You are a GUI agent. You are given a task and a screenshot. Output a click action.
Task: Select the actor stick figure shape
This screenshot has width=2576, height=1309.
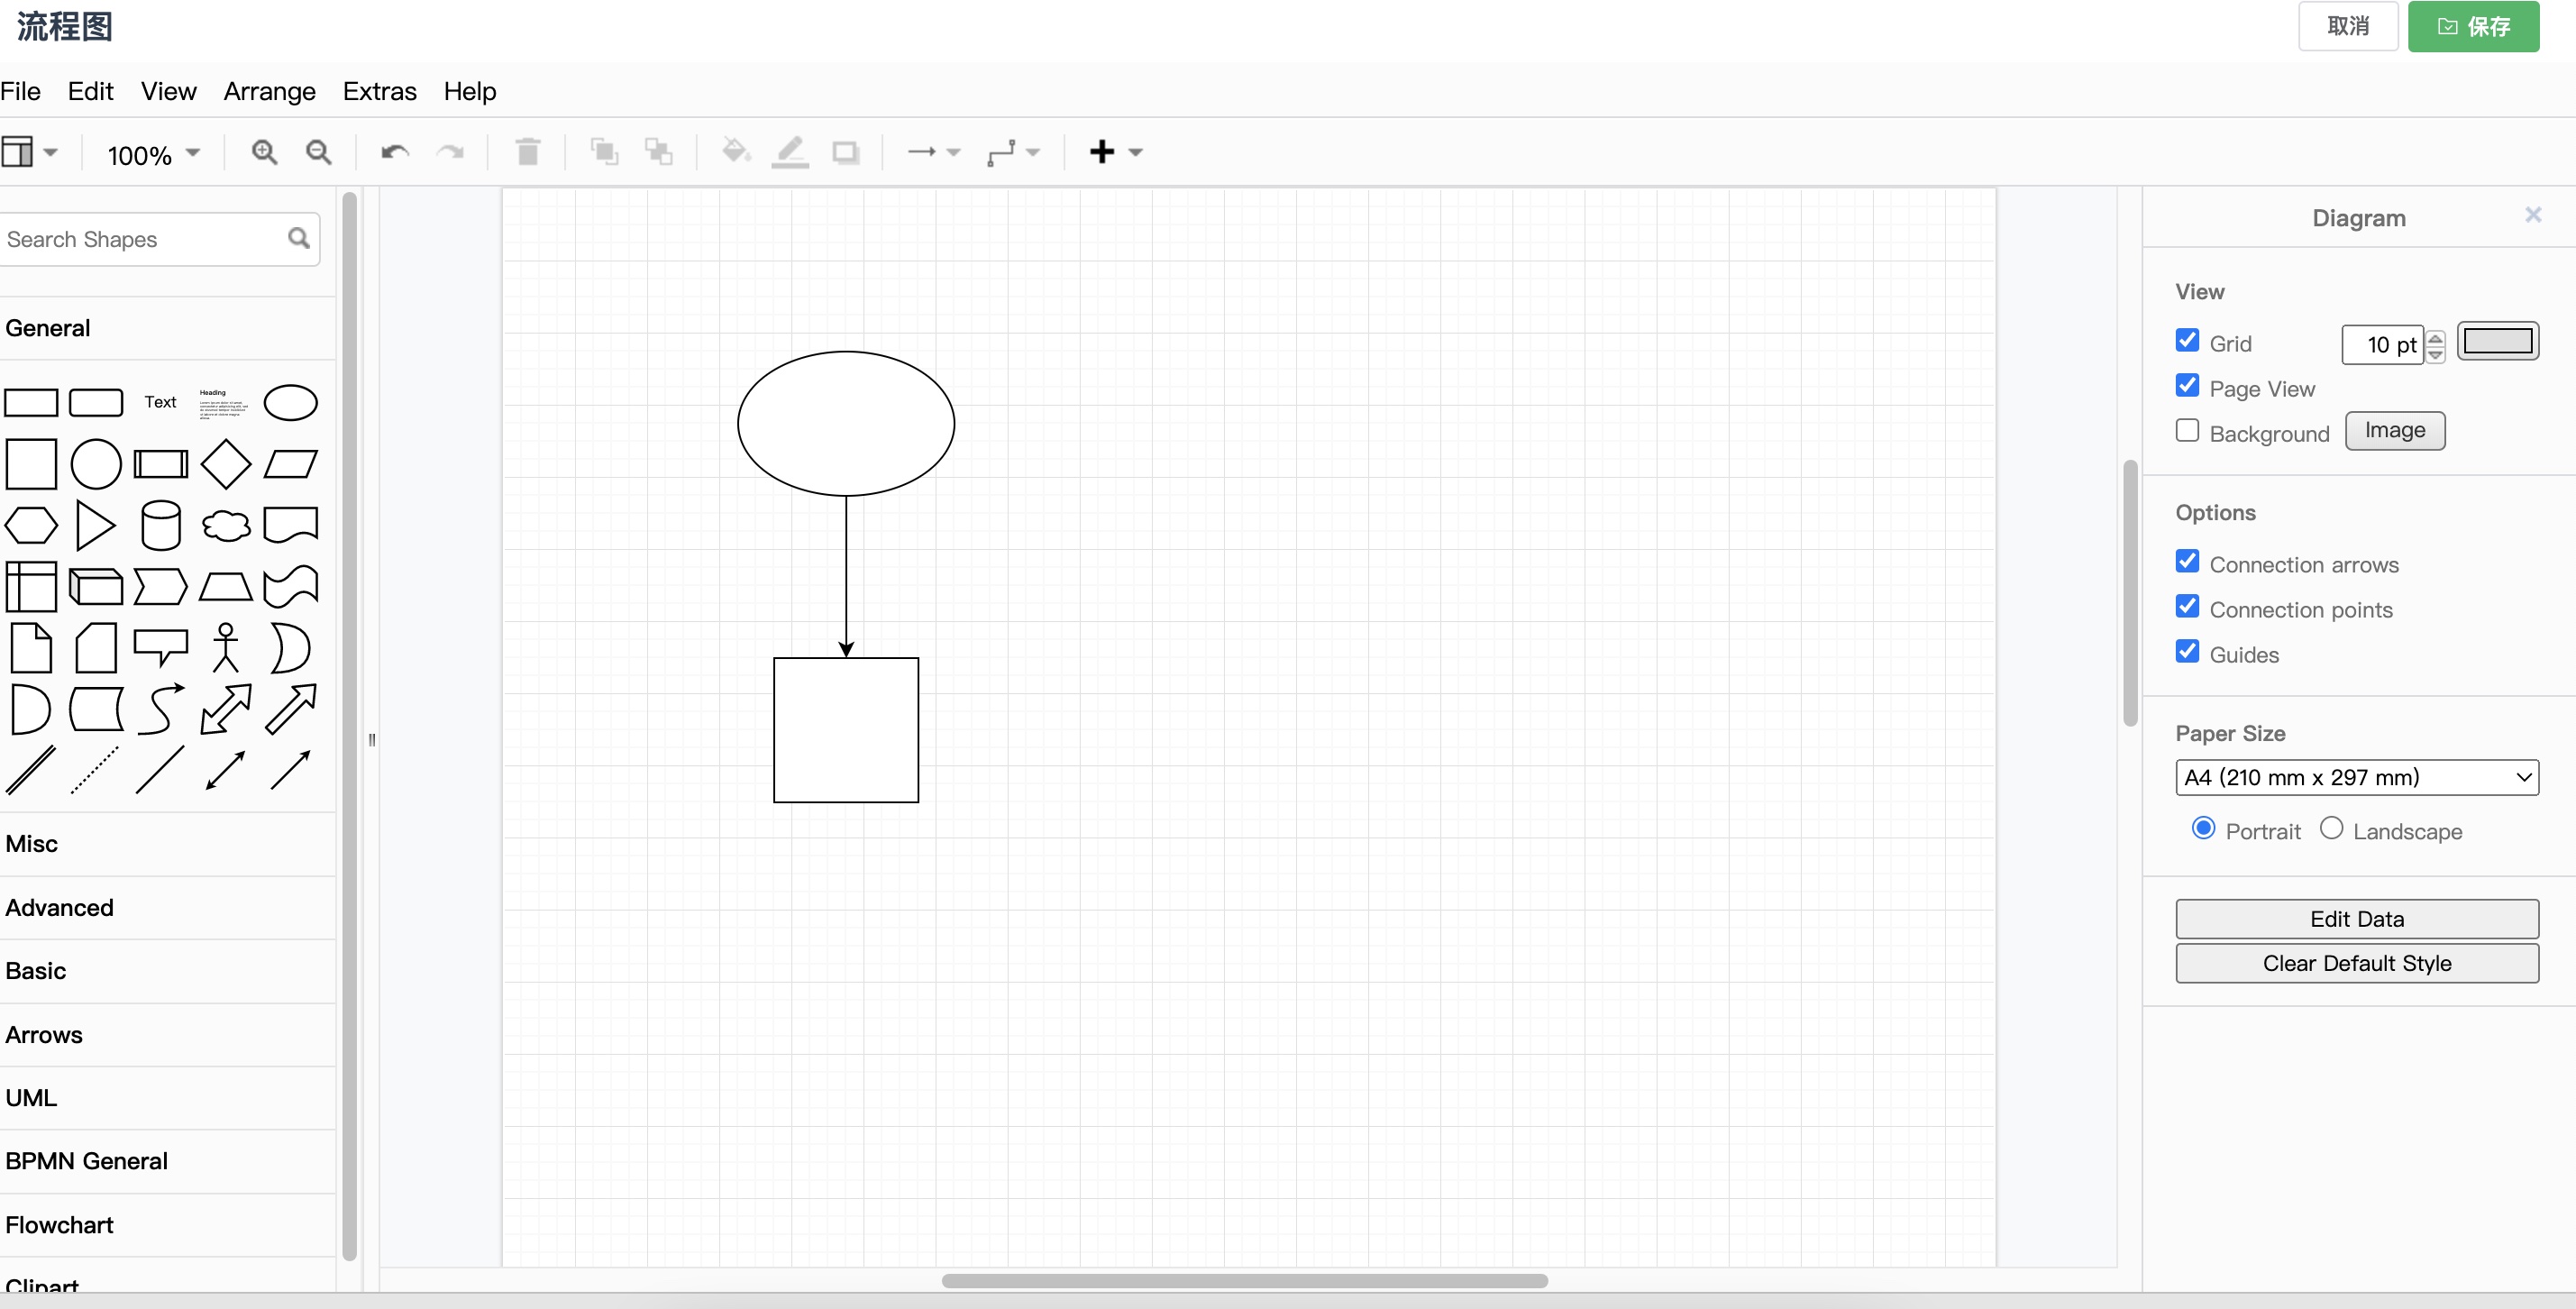[226, 648]
